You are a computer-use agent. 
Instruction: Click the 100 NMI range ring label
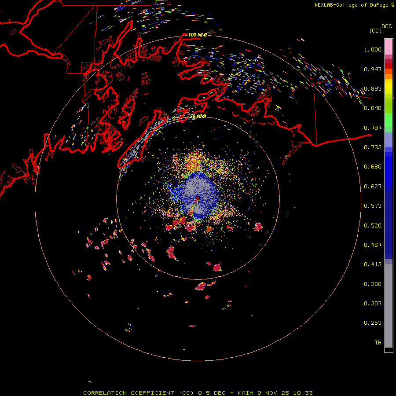(x=198, y=35)
